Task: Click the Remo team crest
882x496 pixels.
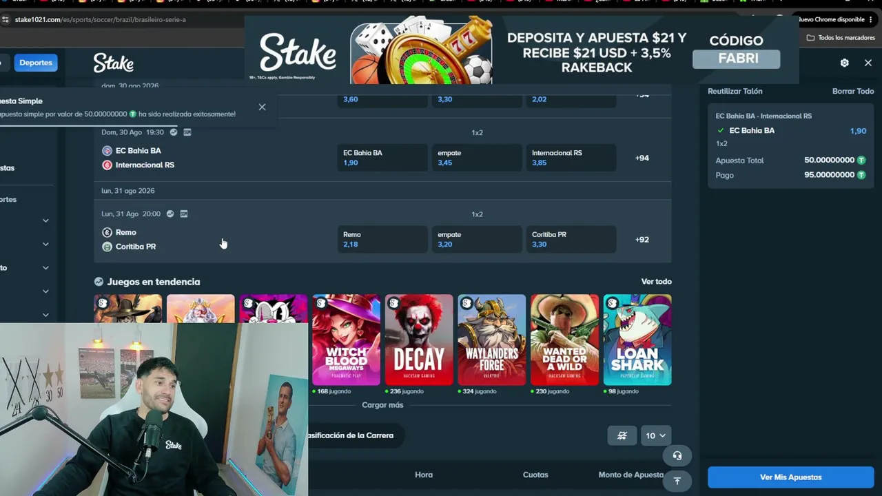Action: click(107, 233)
